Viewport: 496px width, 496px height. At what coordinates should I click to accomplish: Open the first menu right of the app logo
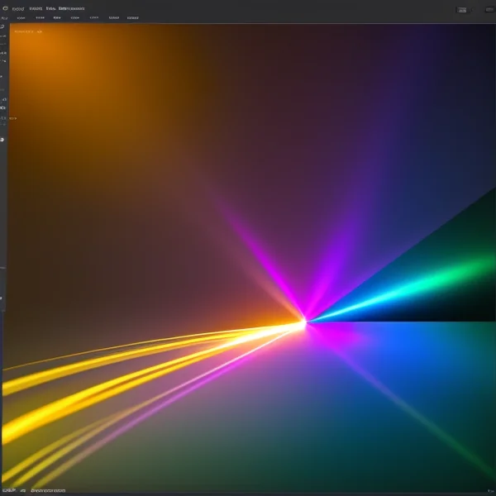click(18, 9)
